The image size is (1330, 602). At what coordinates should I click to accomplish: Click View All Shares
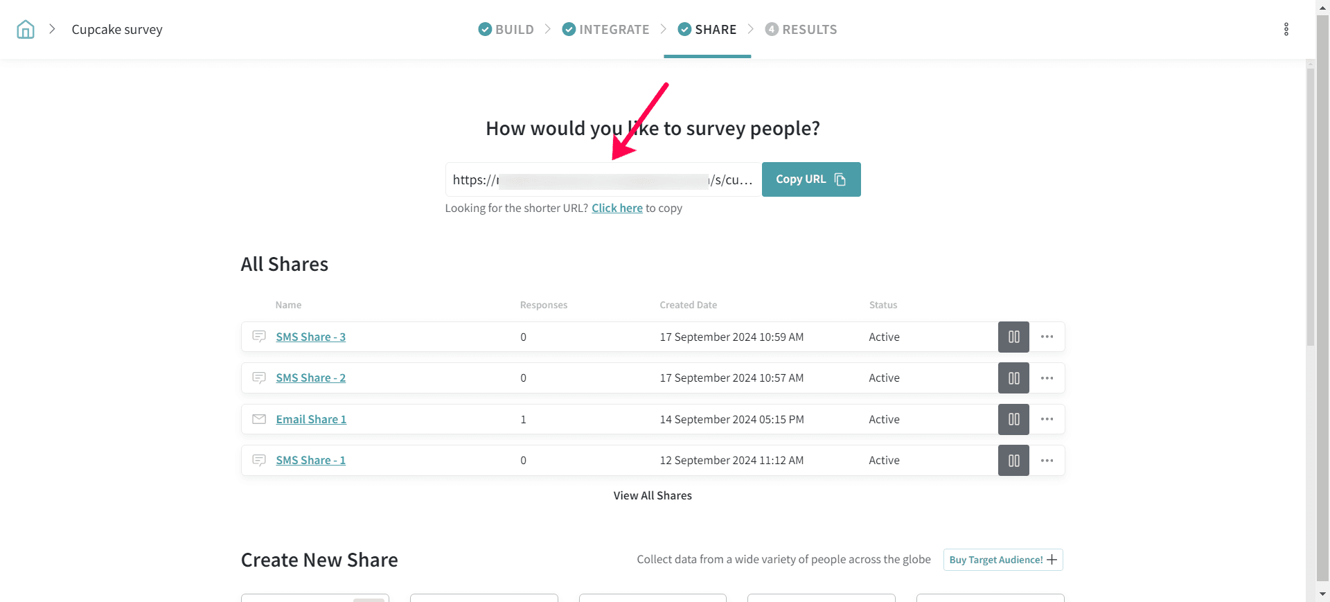coord(652,495)
